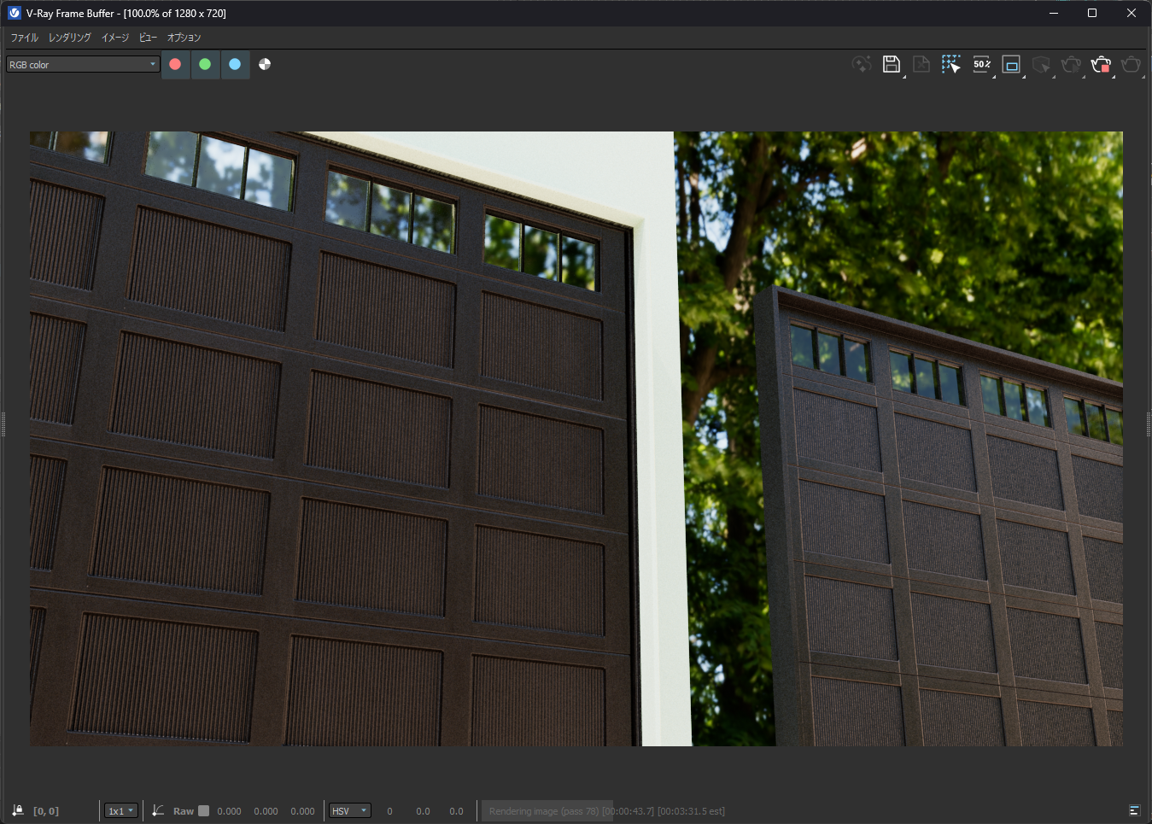Screen dimensions: 1152x824
Task: Toggle the green channel button
Action: point(205,64)
